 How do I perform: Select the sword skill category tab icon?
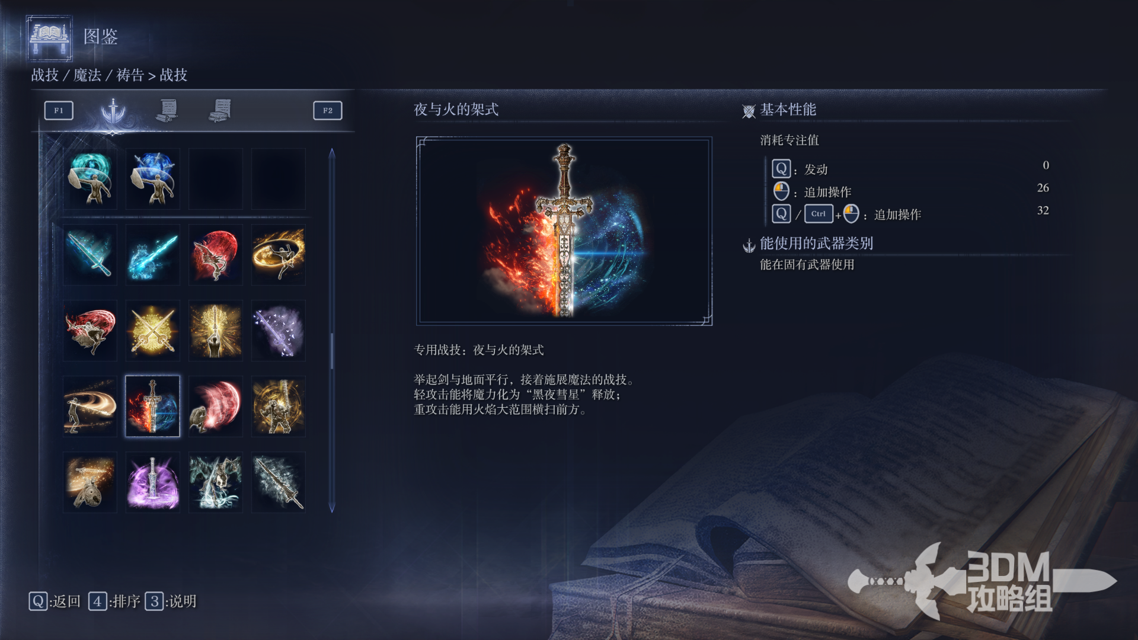(113, 111)
